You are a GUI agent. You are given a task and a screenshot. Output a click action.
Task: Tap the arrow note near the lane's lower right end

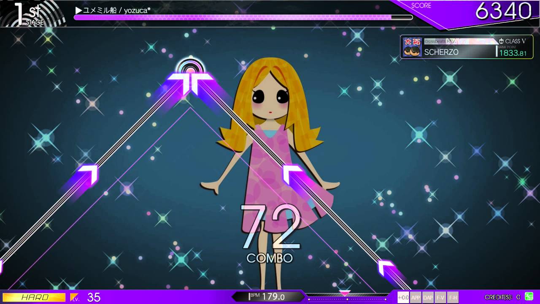tap(387, 269)
